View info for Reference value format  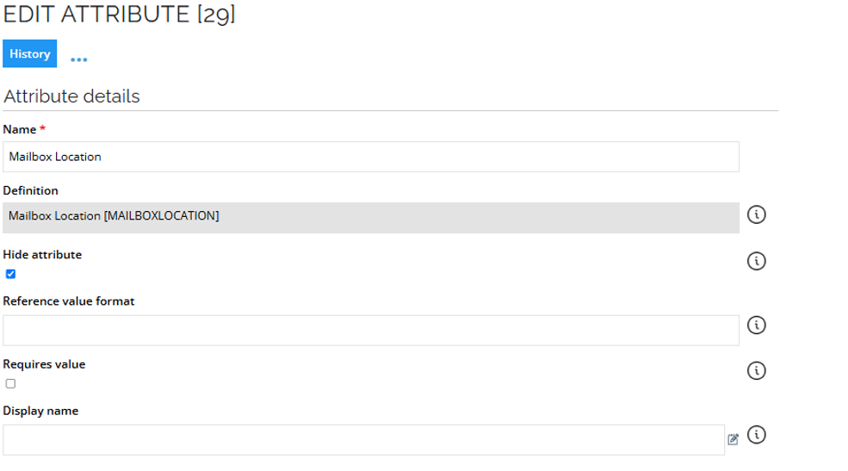pos(756,325)
